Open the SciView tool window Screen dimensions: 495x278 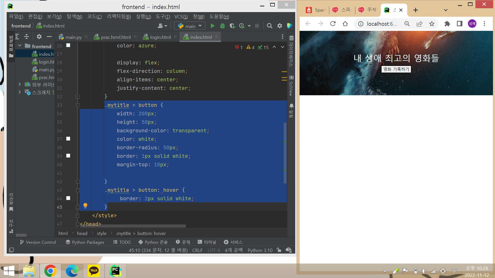[x=291, y=86]
